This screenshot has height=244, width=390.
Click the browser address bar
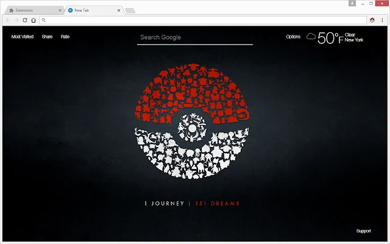tap(203, 20)
